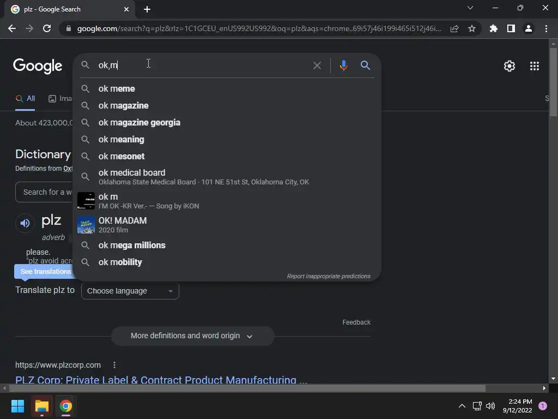This screenshot has height=419, width=558.
Task: Start a voice search with the microphone
Action: tap(343, 65)
